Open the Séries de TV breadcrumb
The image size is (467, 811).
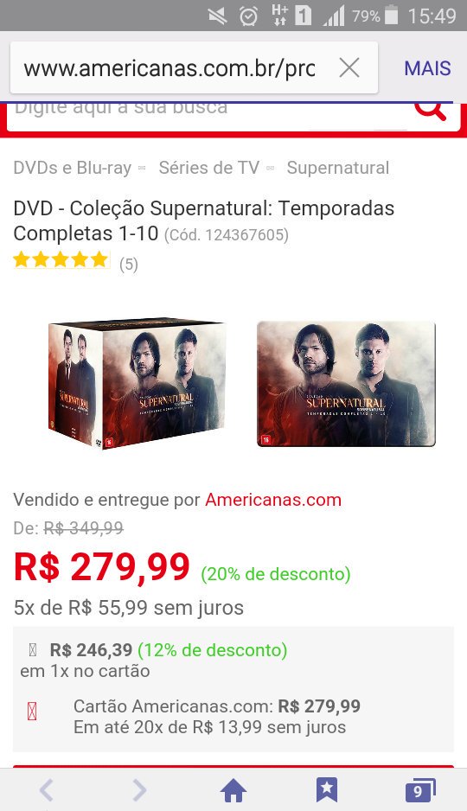click(x=209, y=168)
